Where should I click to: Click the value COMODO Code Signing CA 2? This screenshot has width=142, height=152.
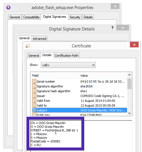coord(102,96)
